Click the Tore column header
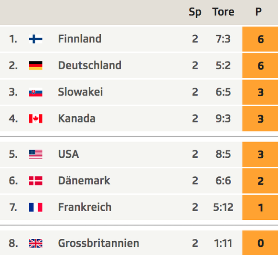Screen dimensions: 278x255 click(x=223, y=12)
